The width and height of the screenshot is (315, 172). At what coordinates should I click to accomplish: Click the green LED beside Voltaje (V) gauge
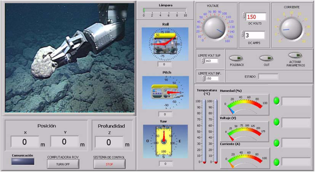(x=276, y=122)
